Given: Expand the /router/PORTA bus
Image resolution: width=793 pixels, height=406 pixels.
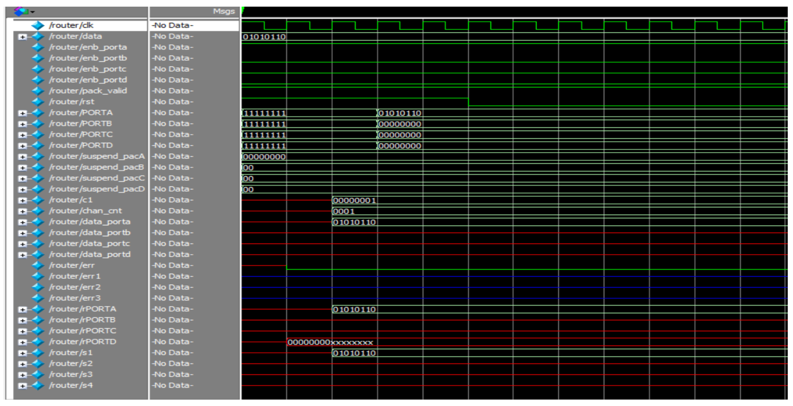Looking at the screenshot, I should coord(22,113).
